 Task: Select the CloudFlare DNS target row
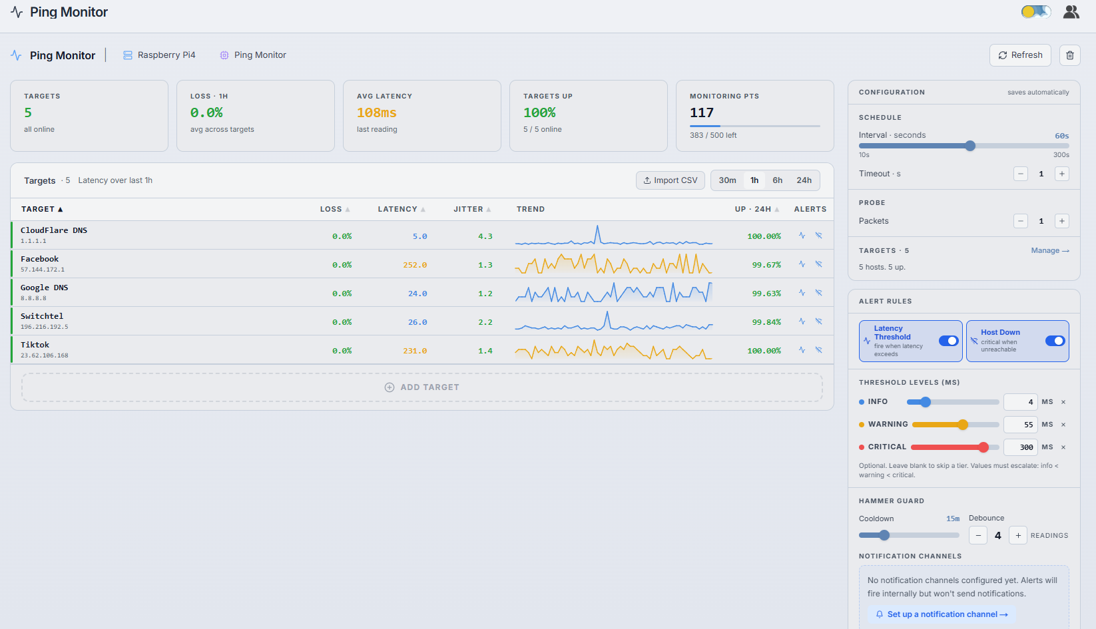pos(422,235)
